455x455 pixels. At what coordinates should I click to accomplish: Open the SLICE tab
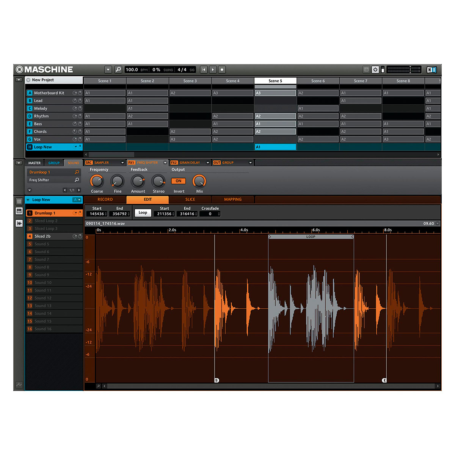190,199
